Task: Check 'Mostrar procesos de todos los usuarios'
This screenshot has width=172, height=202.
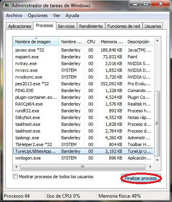Action: [15, 177]
